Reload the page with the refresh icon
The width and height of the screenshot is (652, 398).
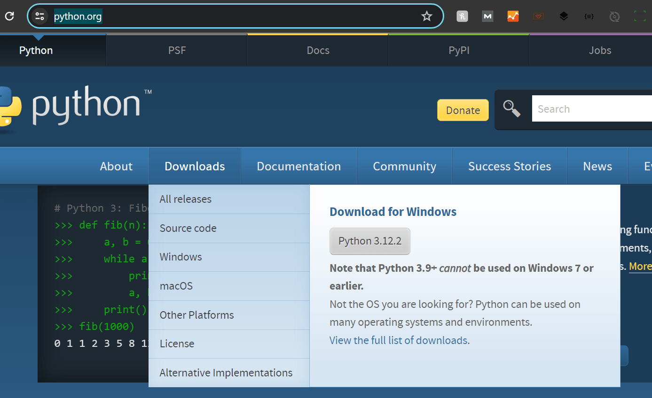point(9,16)
